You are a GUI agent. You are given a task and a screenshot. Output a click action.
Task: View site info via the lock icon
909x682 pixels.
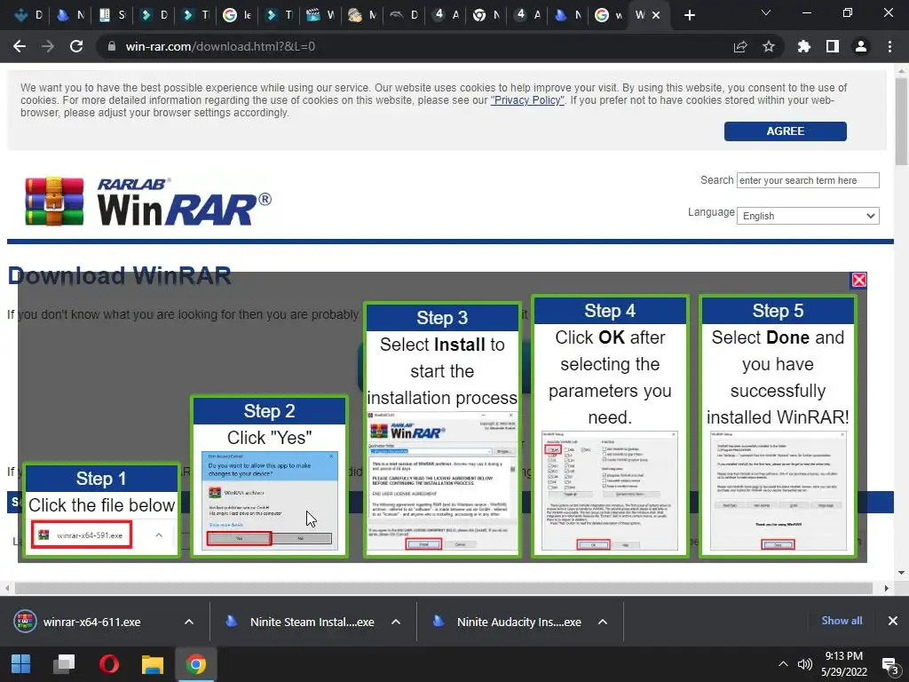(111, 46)
